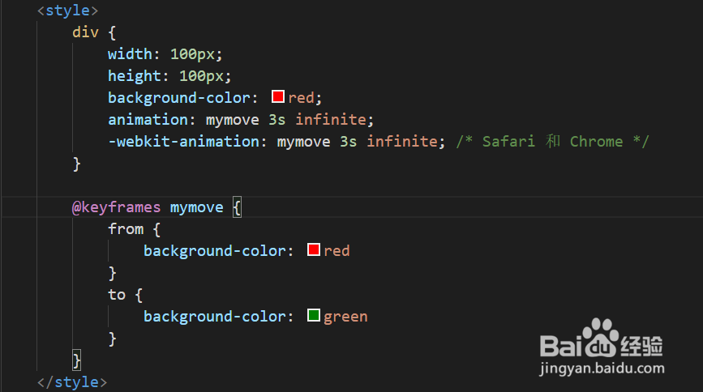Click '3s' on the animation line
The height and width of the screenshot is (392, 703).
[277, 120]
